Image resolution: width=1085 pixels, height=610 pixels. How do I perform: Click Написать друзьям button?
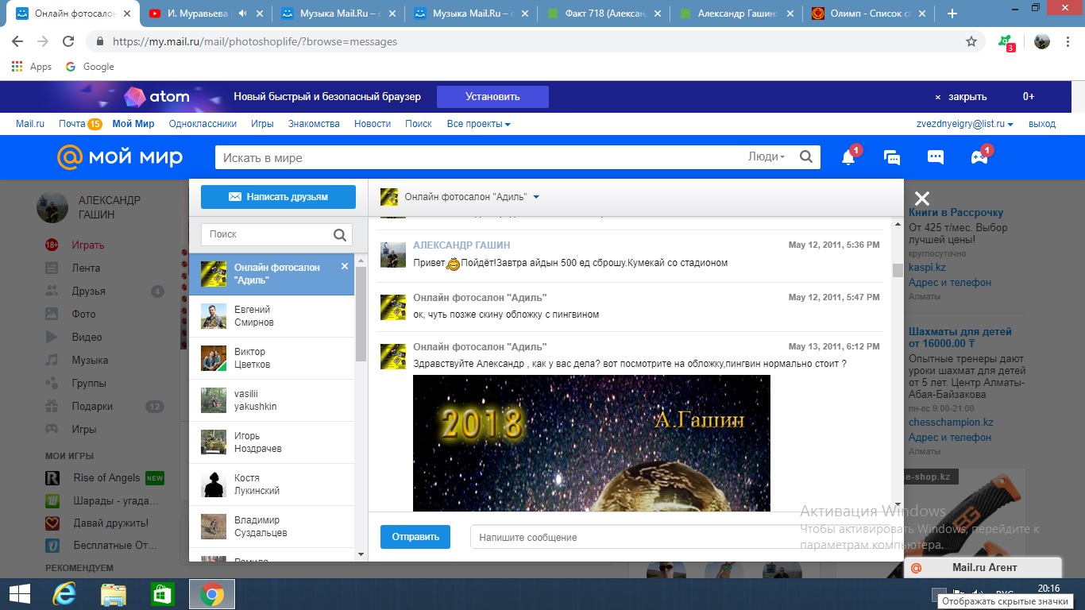point(278,197)
